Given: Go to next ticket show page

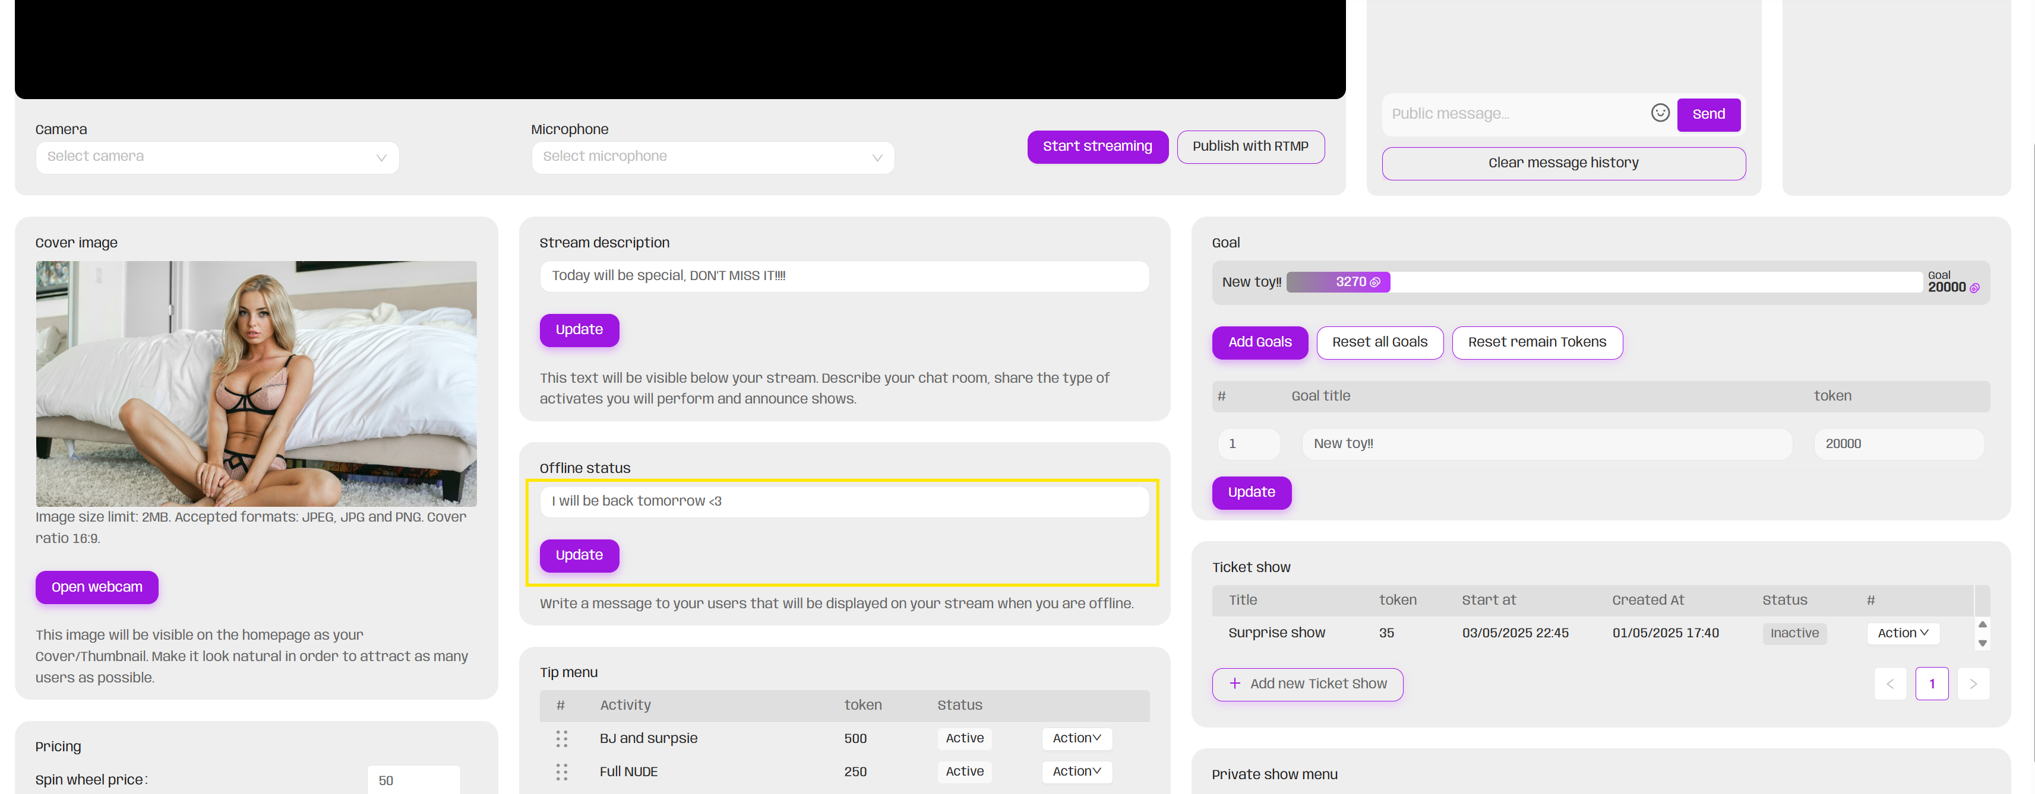Looking at the screenshot, I should [1973, 684].
